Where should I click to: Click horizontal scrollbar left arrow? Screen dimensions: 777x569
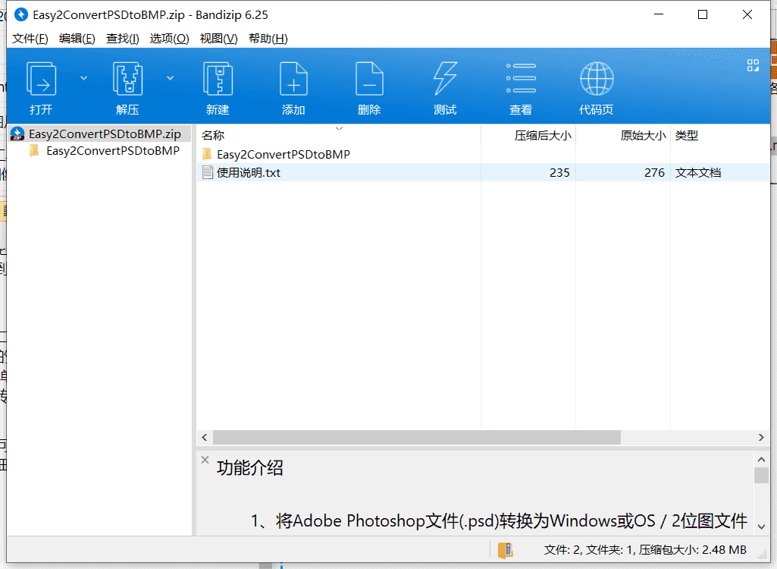(204, 437)
